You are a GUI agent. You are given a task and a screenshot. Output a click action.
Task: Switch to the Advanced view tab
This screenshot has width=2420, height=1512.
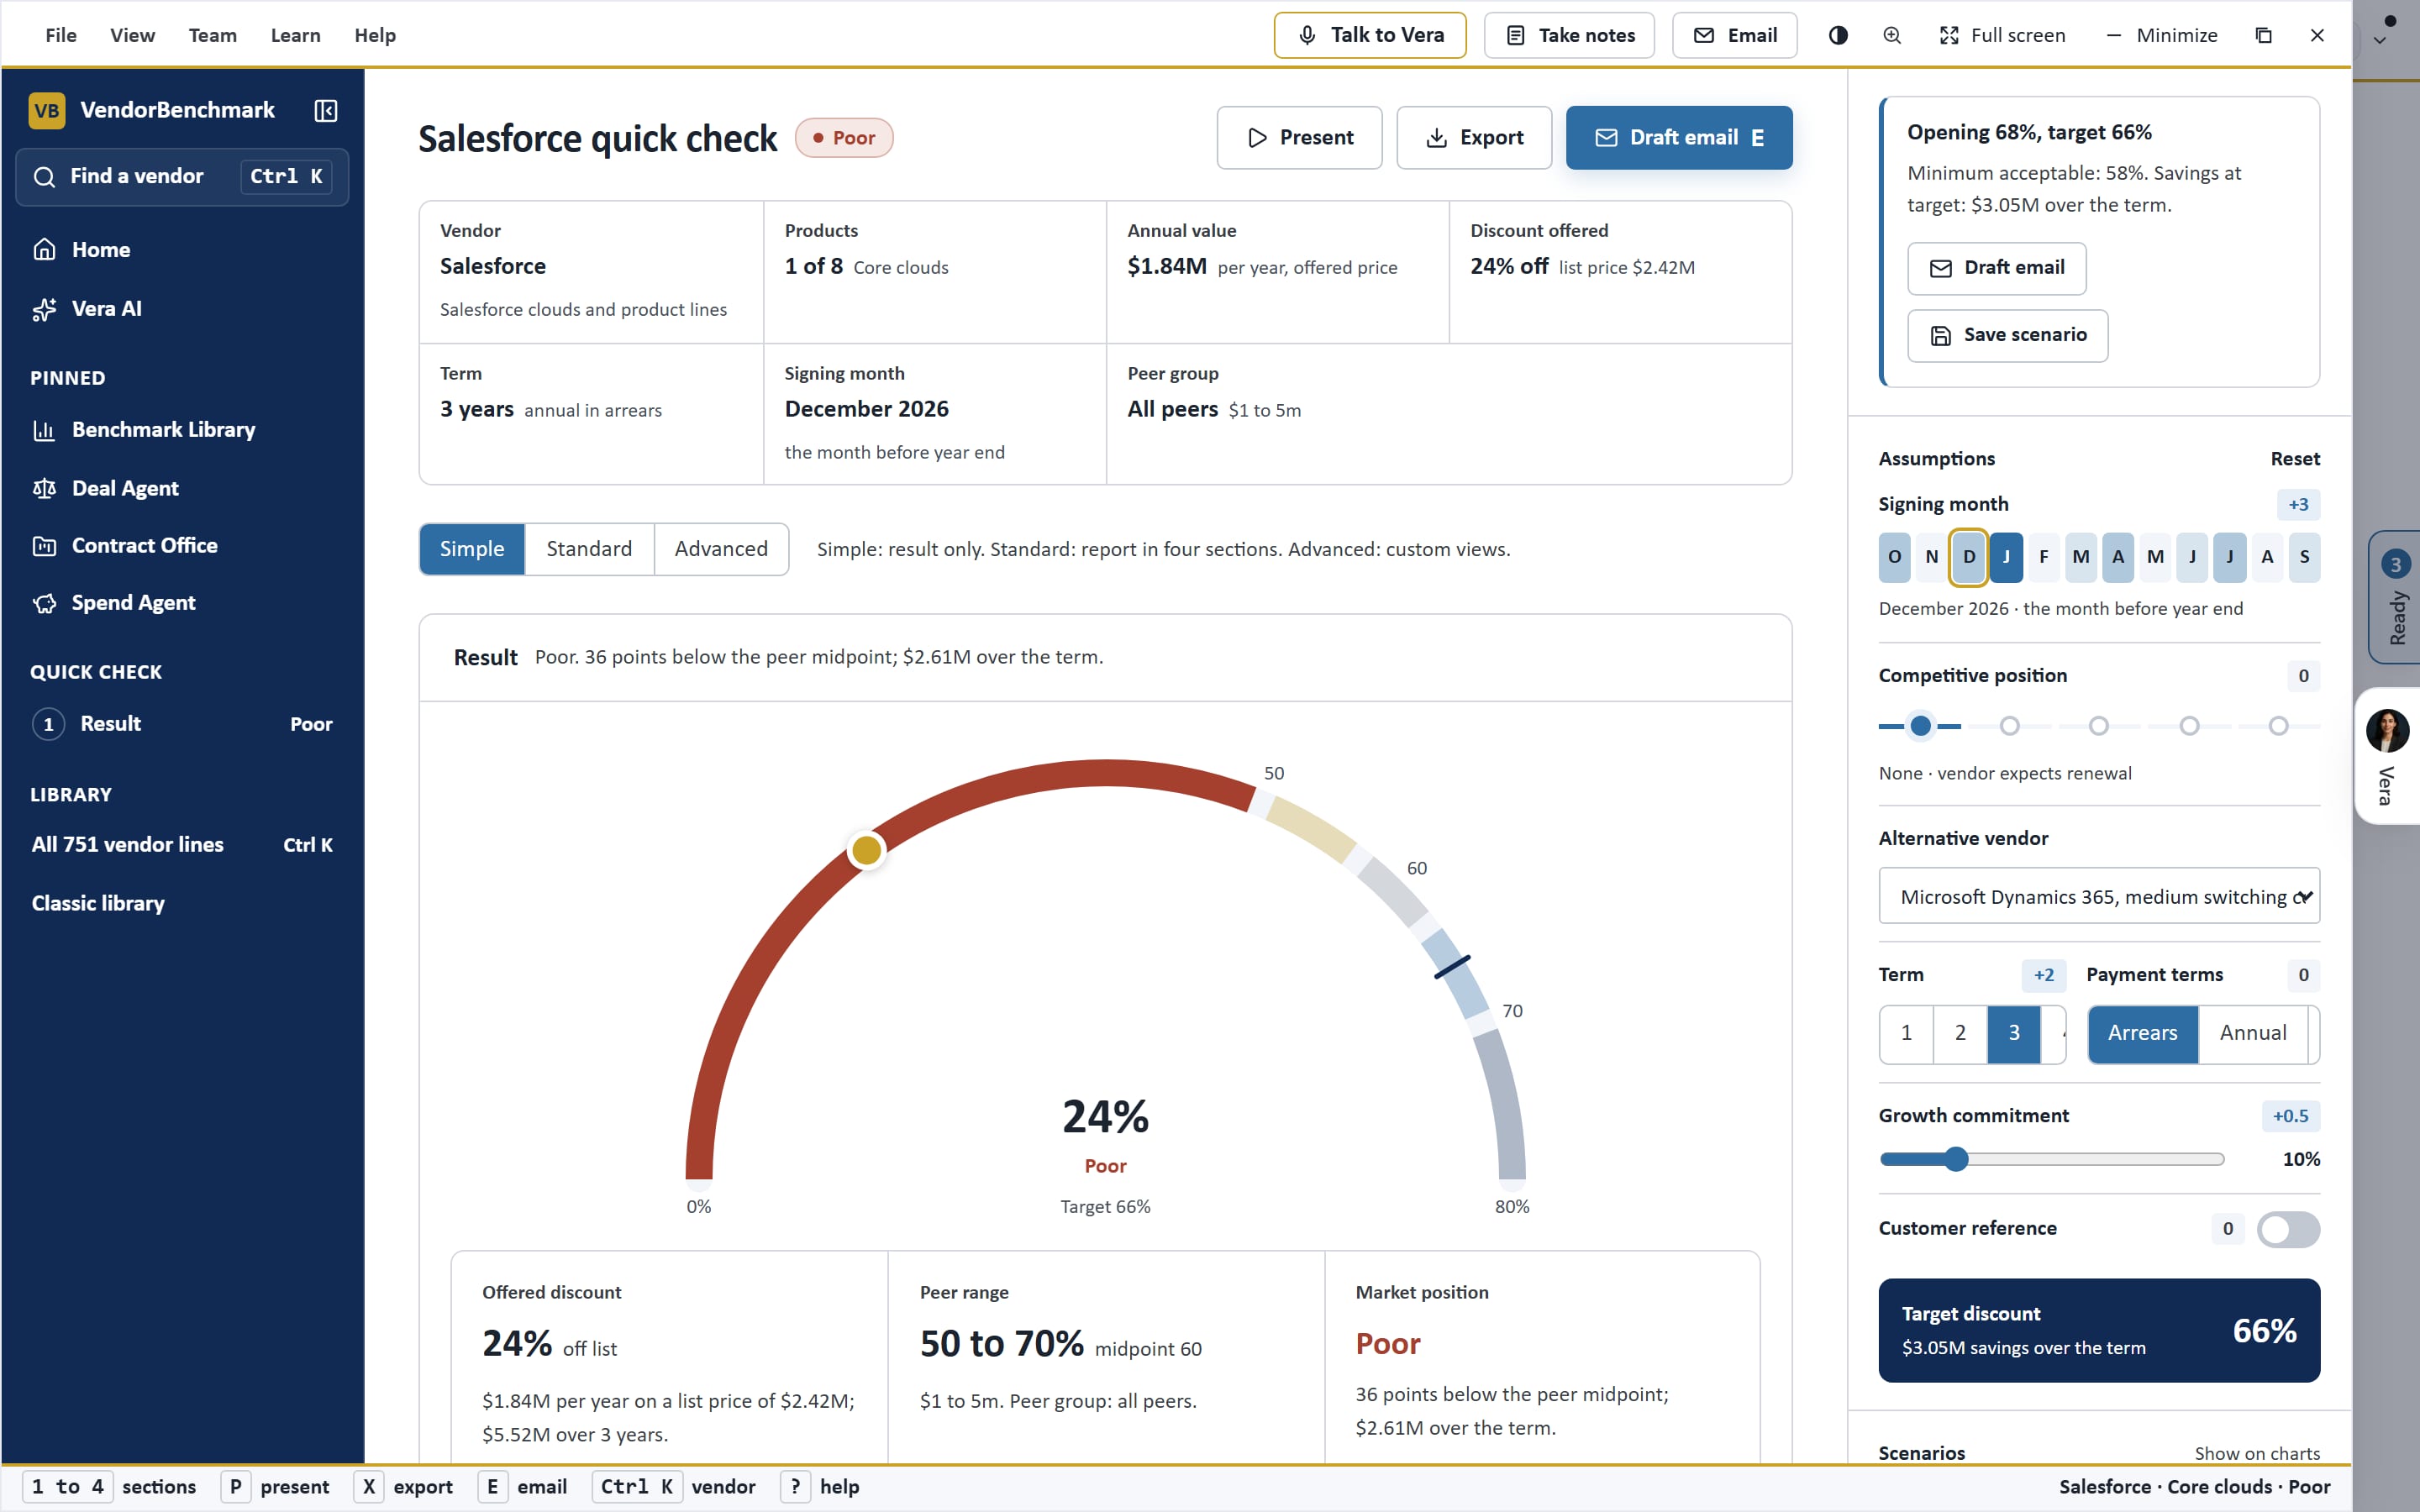[x=721, y=549]
